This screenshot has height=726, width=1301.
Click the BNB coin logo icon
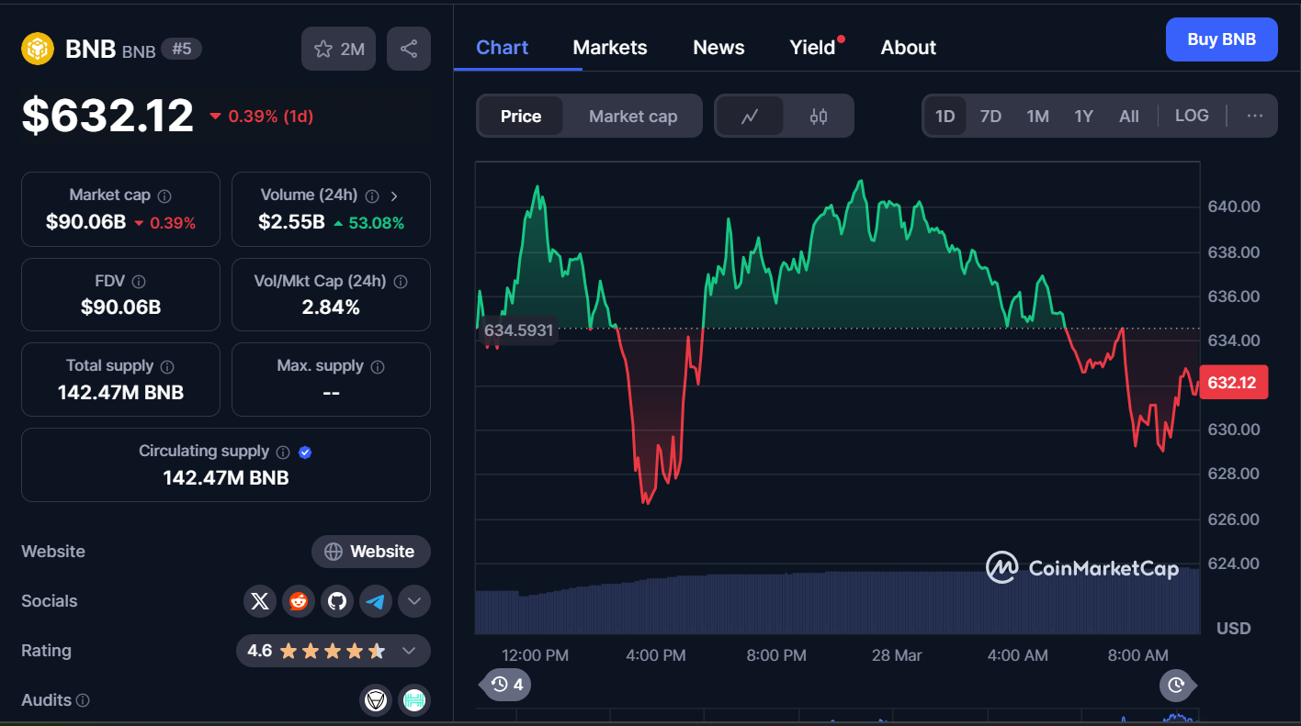tap(38, 49)
